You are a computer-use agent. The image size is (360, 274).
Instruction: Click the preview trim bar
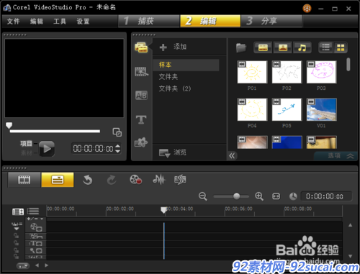[x=55, y=131]
